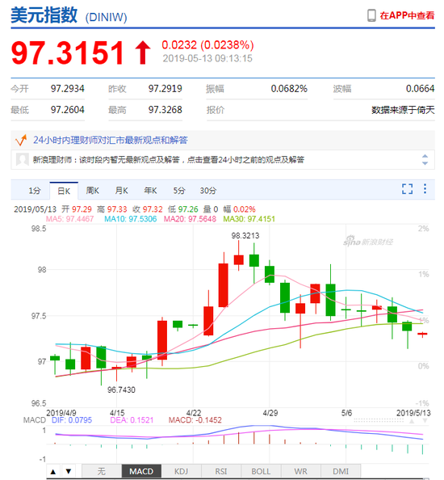Click the 最低 value 97.2604
Image resolution: width=444 pixels, height=480 pixels.
[x=67, y=110]
